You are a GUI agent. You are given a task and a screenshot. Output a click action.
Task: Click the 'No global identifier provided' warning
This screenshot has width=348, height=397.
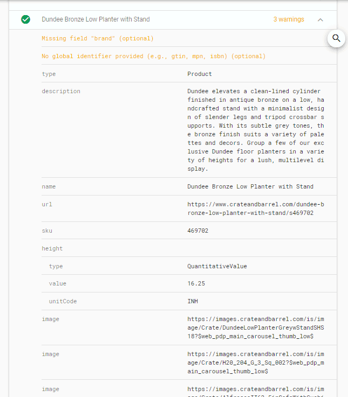pos(154,56)
